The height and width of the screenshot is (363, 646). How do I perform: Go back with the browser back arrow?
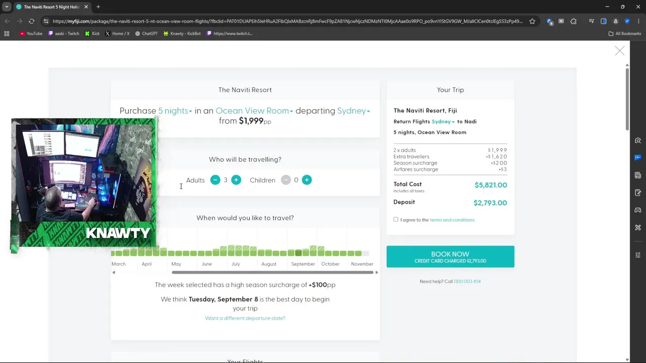[x=7, y=21]
